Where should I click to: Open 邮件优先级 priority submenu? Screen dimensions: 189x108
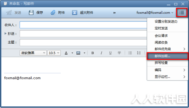click(167, 49)
